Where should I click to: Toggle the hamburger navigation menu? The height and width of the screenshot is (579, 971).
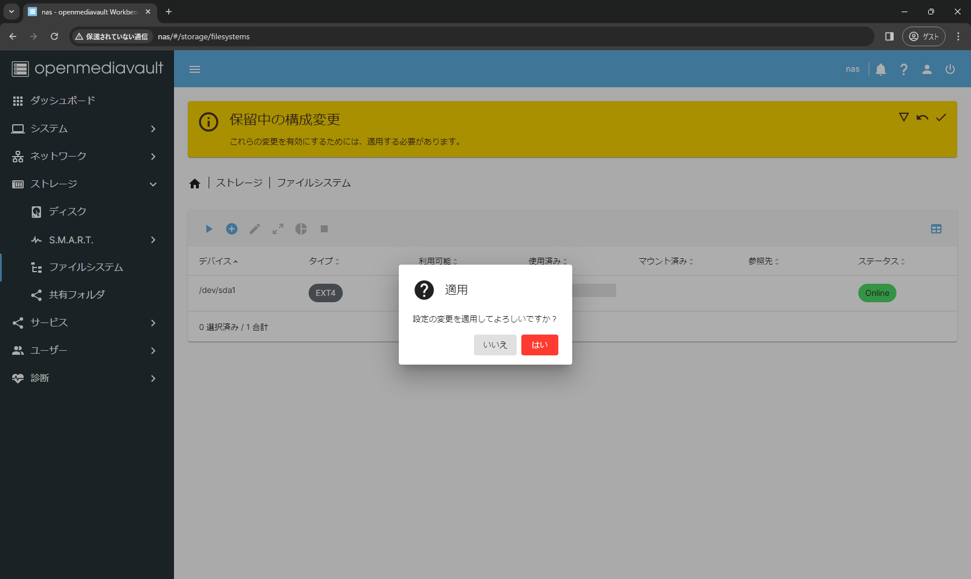[x=195, y=69]
